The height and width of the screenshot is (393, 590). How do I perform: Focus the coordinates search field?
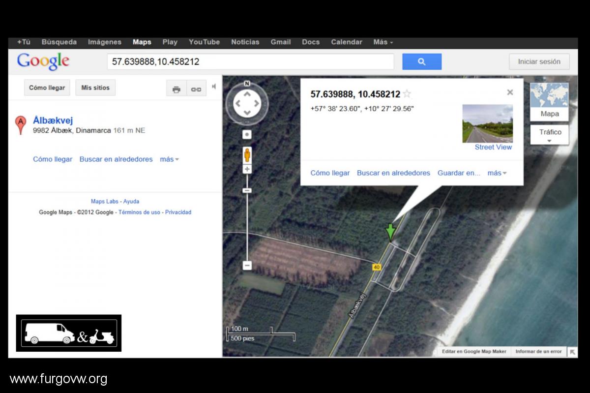[x=251, y=61]
